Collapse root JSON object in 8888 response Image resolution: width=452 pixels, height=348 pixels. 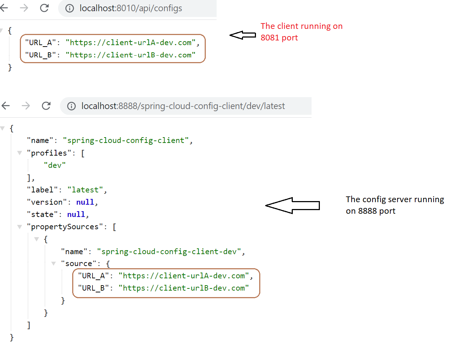point(2,129)
